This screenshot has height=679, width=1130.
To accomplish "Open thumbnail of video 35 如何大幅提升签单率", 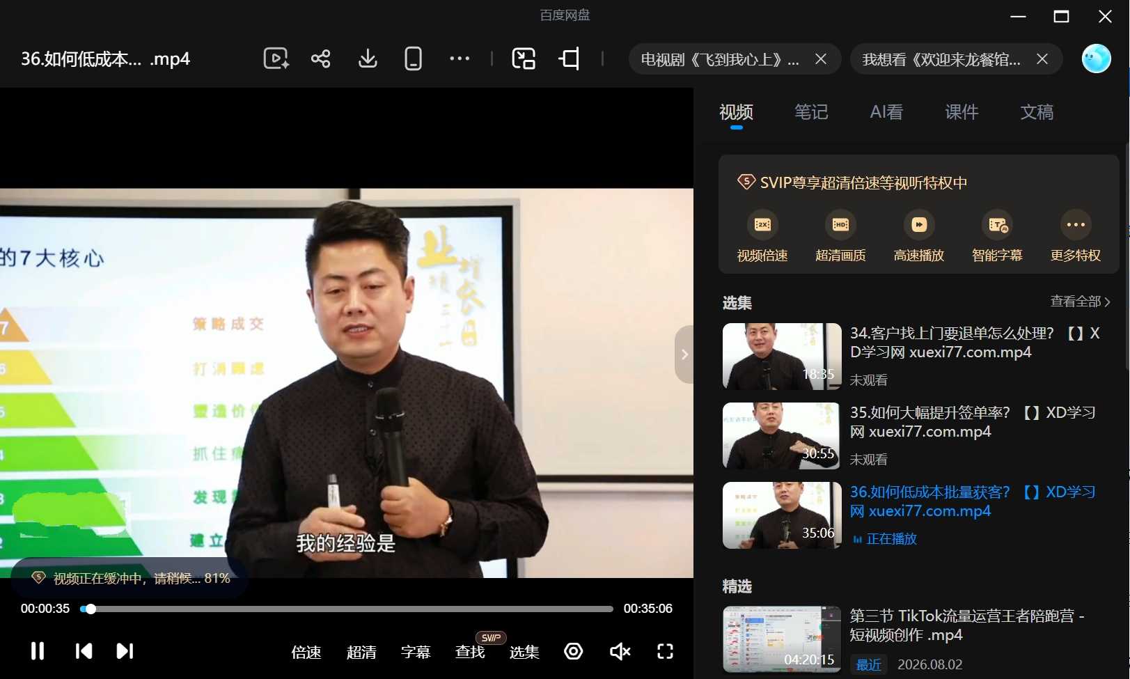I will pos(782,436).
